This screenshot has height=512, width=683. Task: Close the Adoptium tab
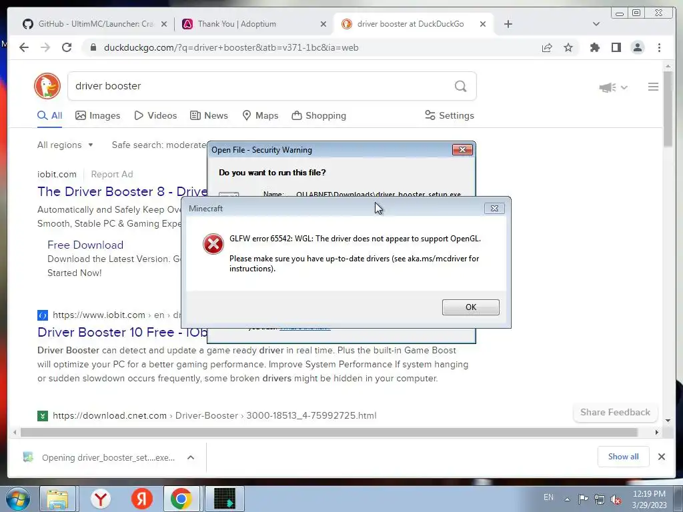click(x=323, y=24)
